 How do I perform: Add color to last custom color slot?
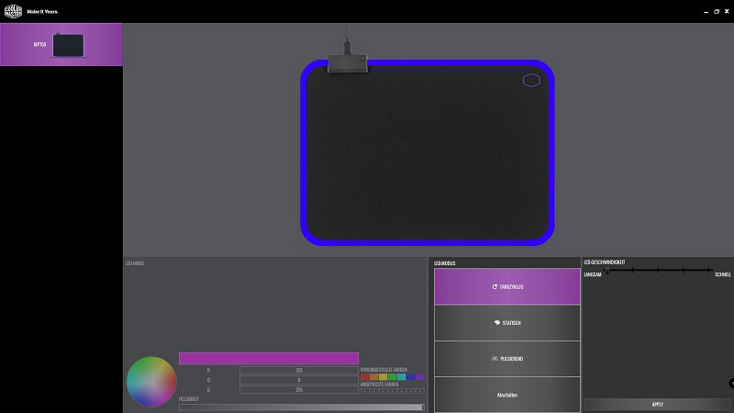point(420,391)
